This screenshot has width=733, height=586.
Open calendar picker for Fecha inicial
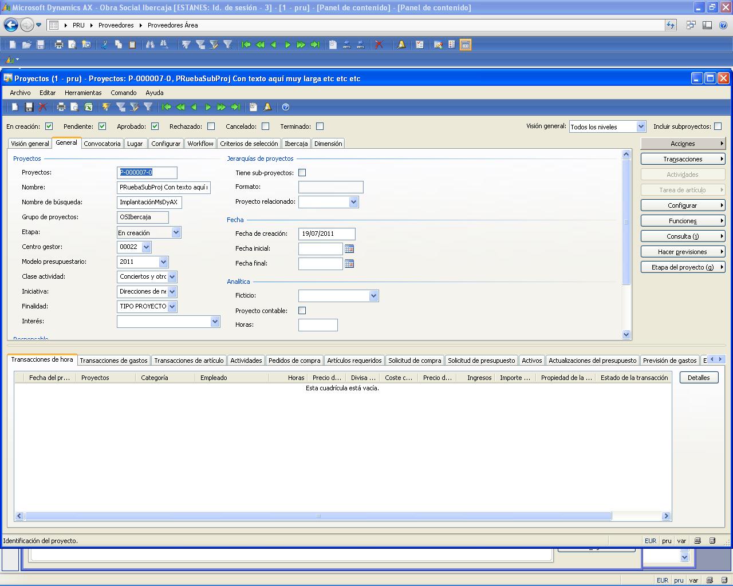tap(349, 248)
